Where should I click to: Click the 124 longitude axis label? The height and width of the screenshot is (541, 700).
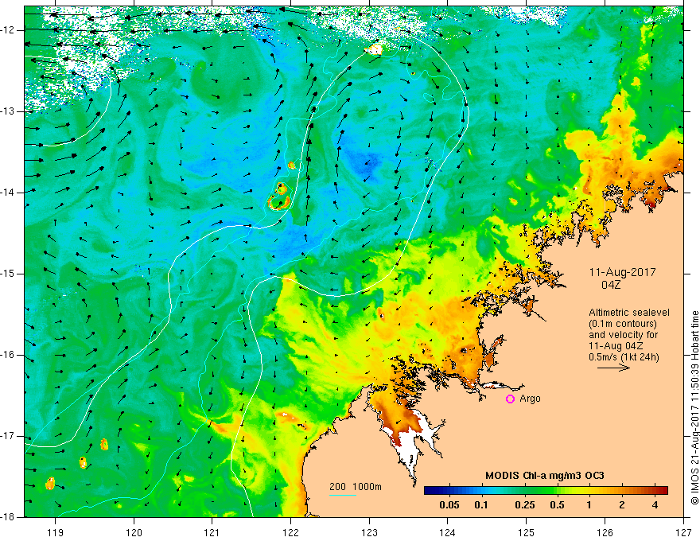point(448,532)
